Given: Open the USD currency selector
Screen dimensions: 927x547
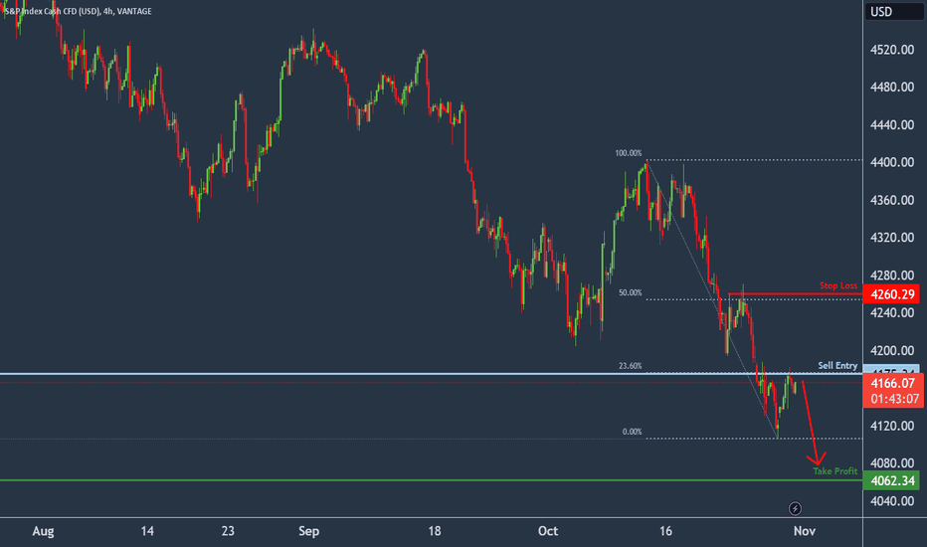Looking at the screenshot, I should point(894,12).
